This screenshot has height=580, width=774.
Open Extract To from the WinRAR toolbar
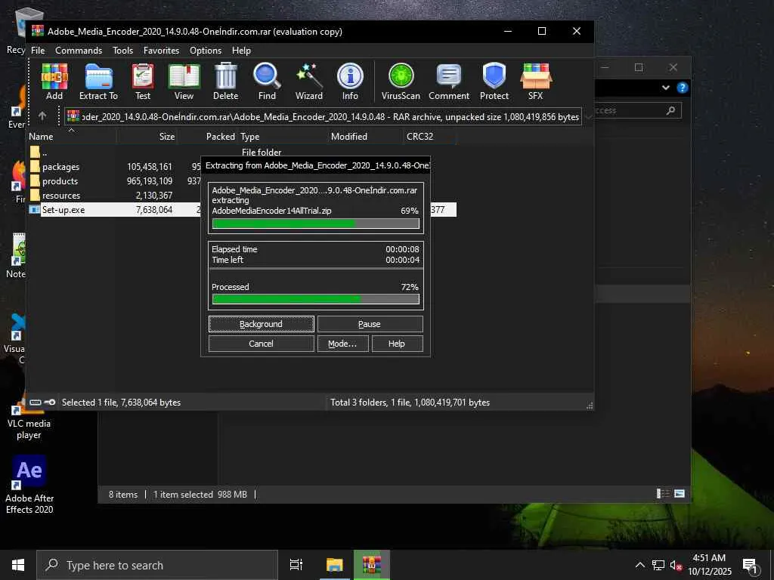pyautogui.click(x=99, y=82)
